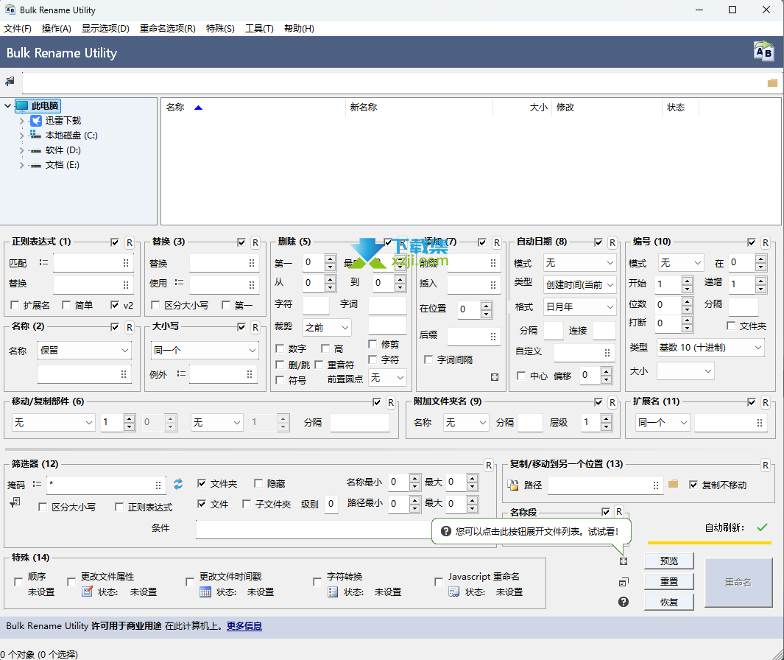The width and height of the screenshot is (784, 660).
Task: Toggle 扩展名 checkbox in regex panel
Action: point(15,305)
